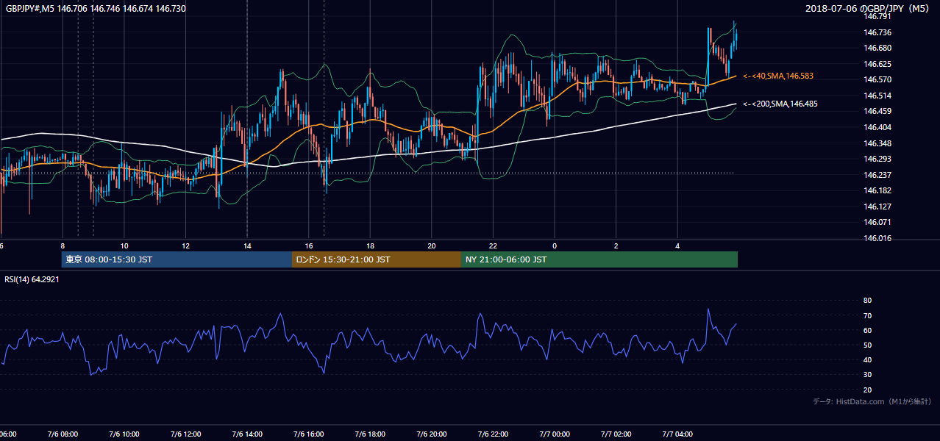Click the 146.736 price axis label

(877, 32)
